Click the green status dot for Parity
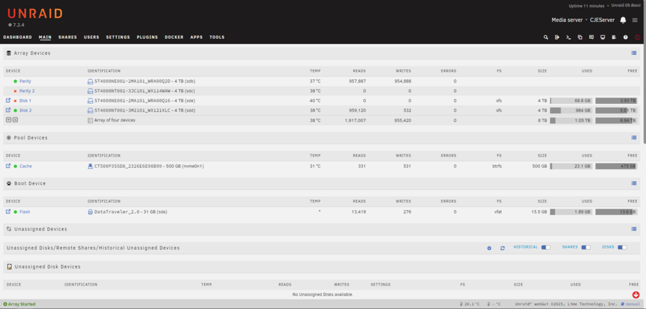The width and height of the screenshot is (646, 309). 16,81
